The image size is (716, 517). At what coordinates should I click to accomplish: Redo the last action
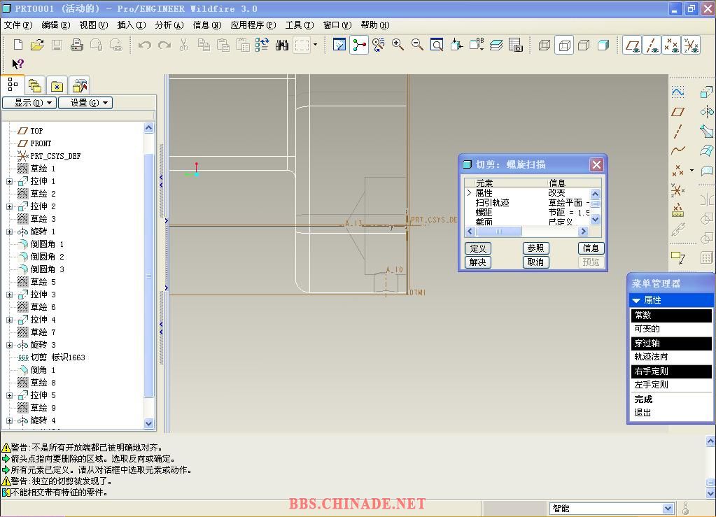coord(164,45)
